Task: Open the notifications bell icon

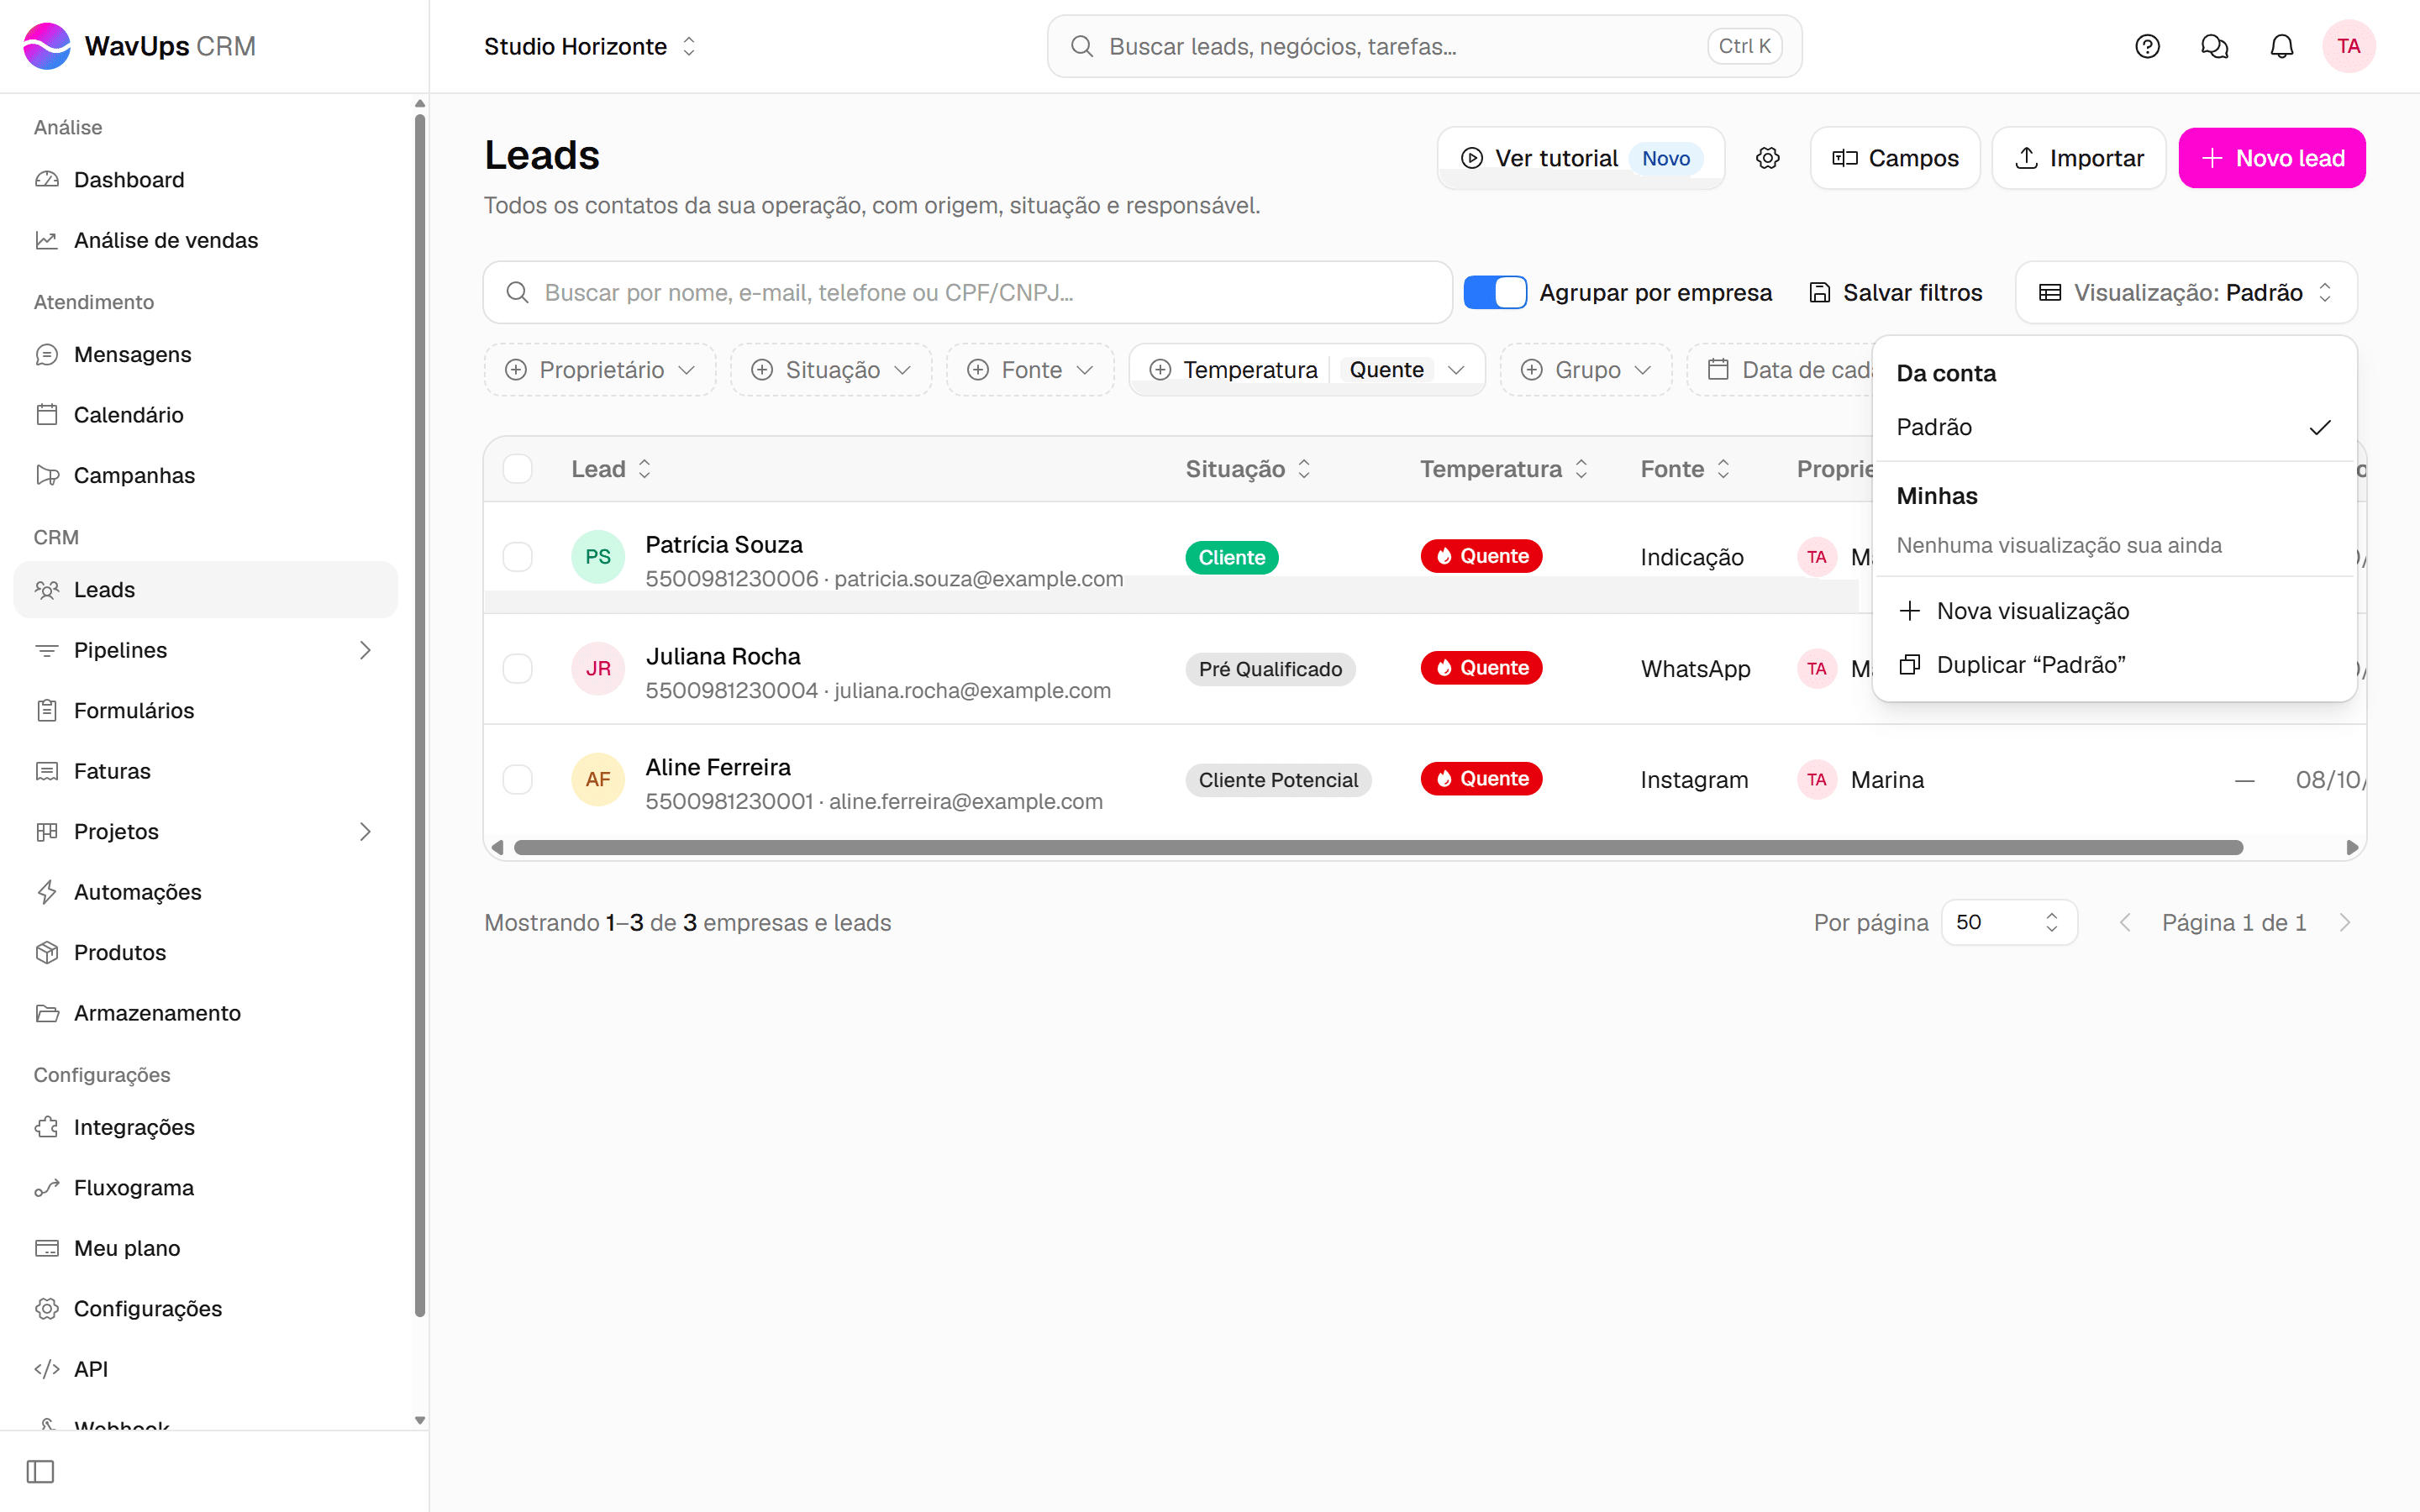Action: coord(2281,46)
